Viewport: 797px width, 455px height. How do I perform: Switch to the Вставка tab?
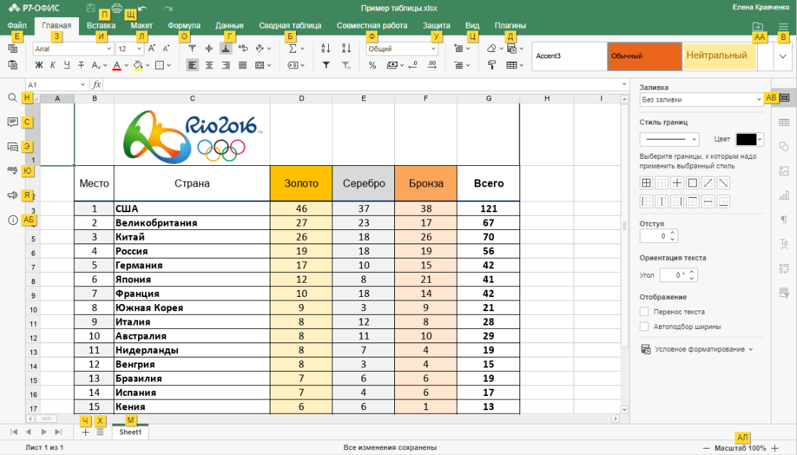pyautogui.click(x=101, y=26)
